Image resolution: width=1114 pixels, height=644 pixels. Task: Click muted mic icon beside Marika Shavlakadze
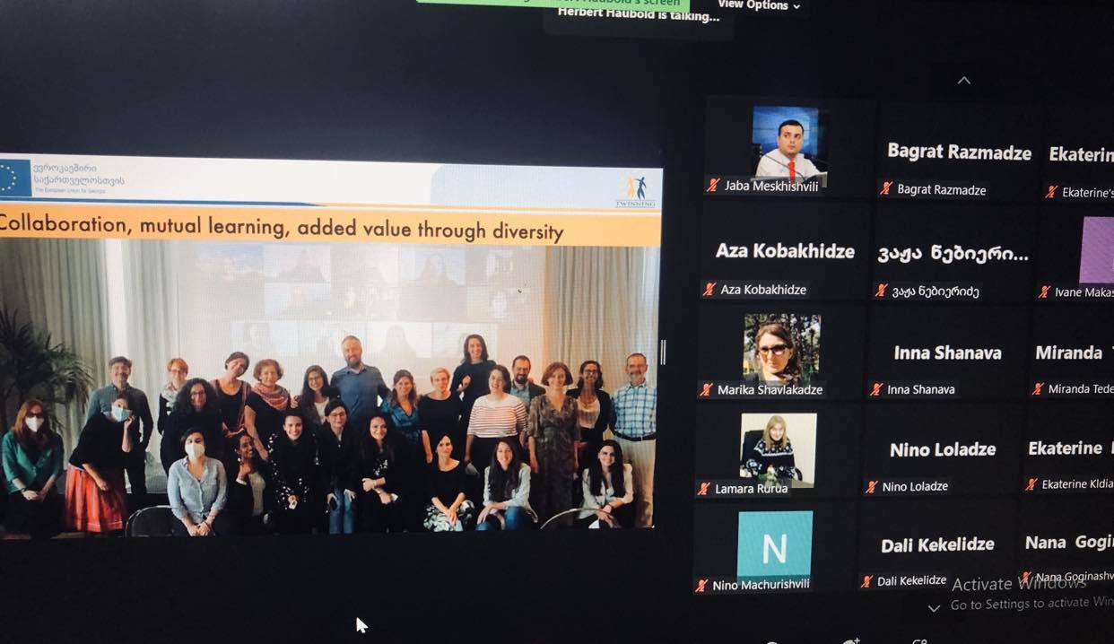coord(706,390)
